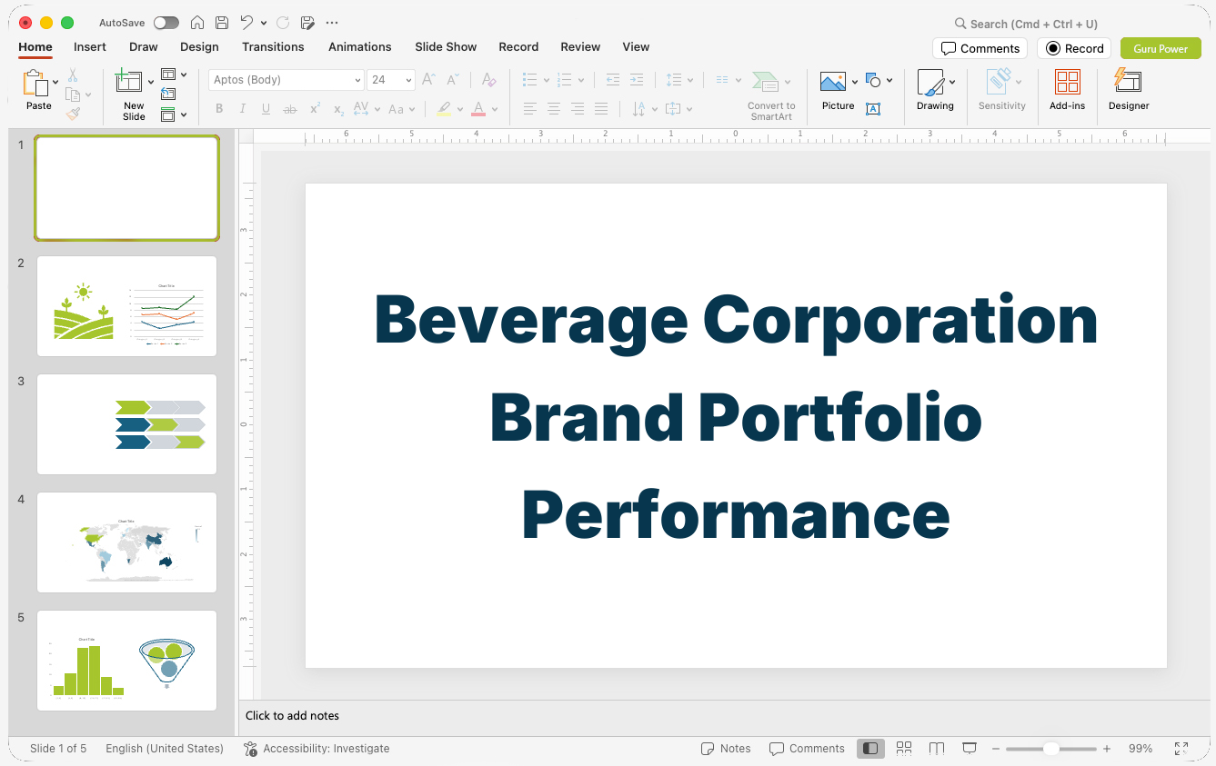Image resolution: width=1216 pixels, height=766 pixels.
Task: Switch to Reading view
Action: (x=937, y=749)
